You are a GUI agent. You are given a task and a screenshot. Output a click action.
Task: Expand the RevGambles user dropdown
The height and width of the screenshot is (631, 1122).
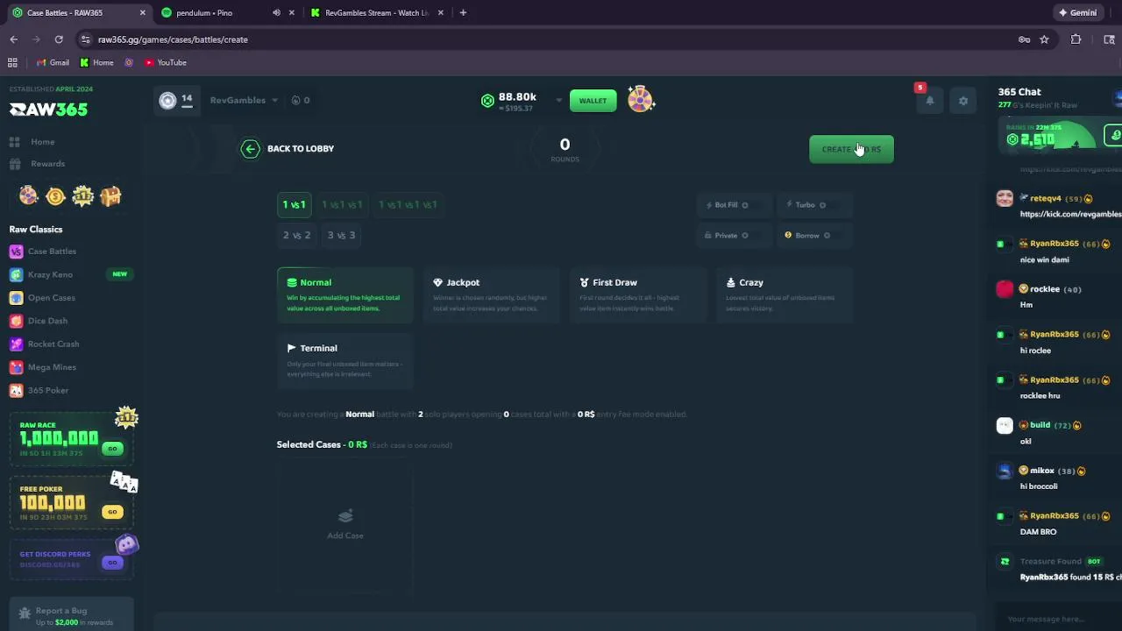[274, 101]
